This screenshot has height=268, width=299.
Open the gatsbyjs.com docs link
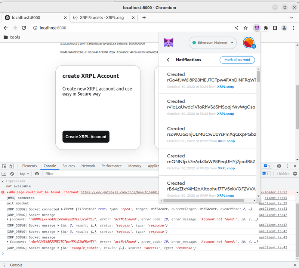(x=120, y=192)
